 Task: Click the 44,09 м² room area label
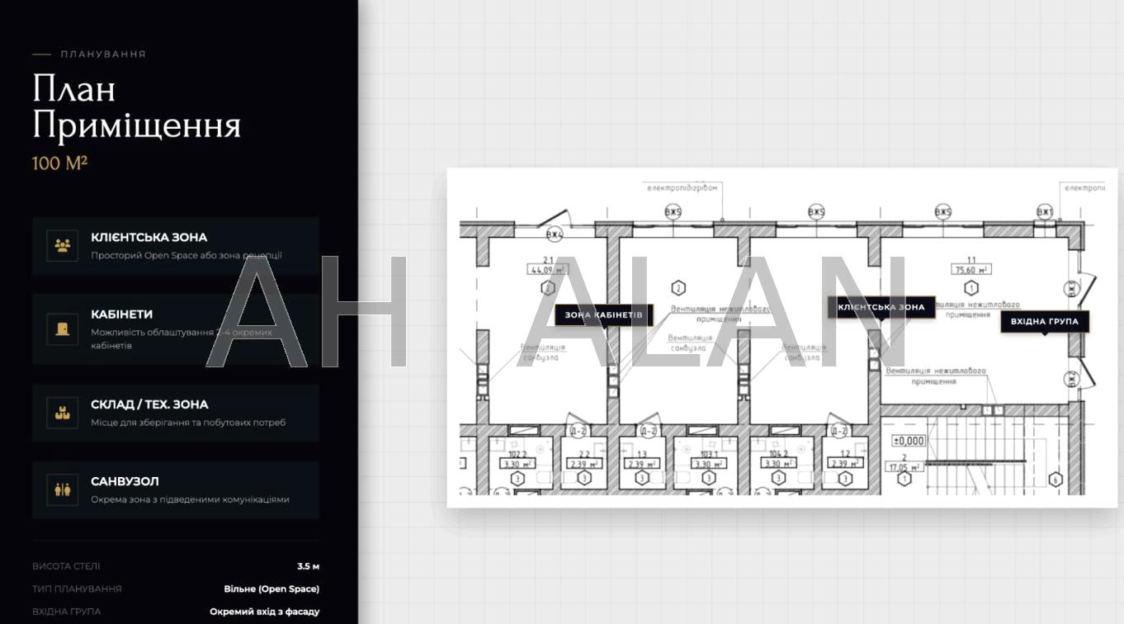pyautogui.click(x=547, y=269)
